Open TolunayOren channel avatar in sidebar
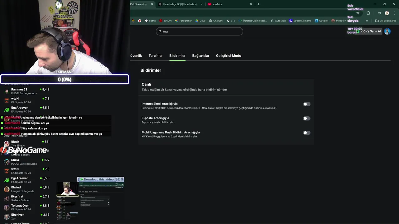The image size is (399, 224). (7, 207)
